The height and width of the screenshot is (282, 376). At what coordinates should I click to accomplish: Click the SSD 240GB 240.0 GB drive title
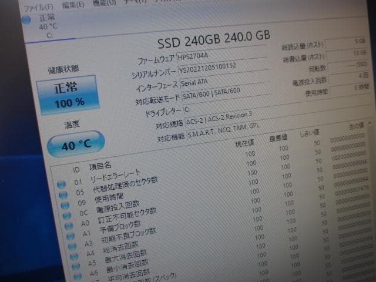[214, 39]
